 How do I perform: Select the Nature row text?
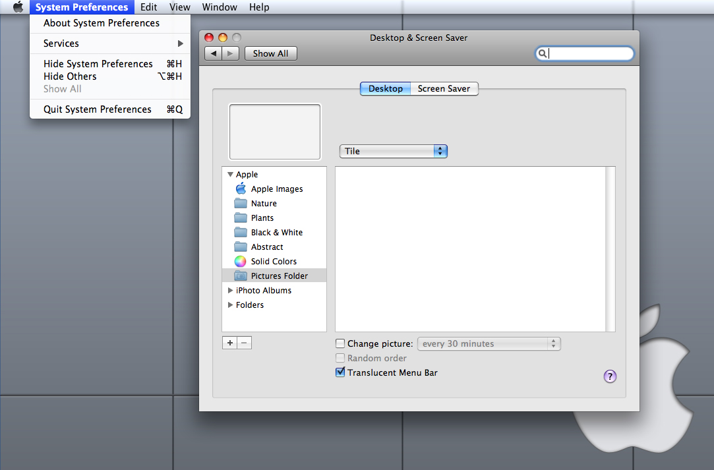pos(264,204)
